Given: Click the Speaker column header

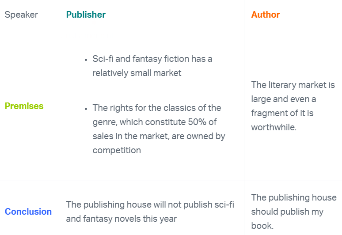Looking at the screenshot, I should point(21,15).
